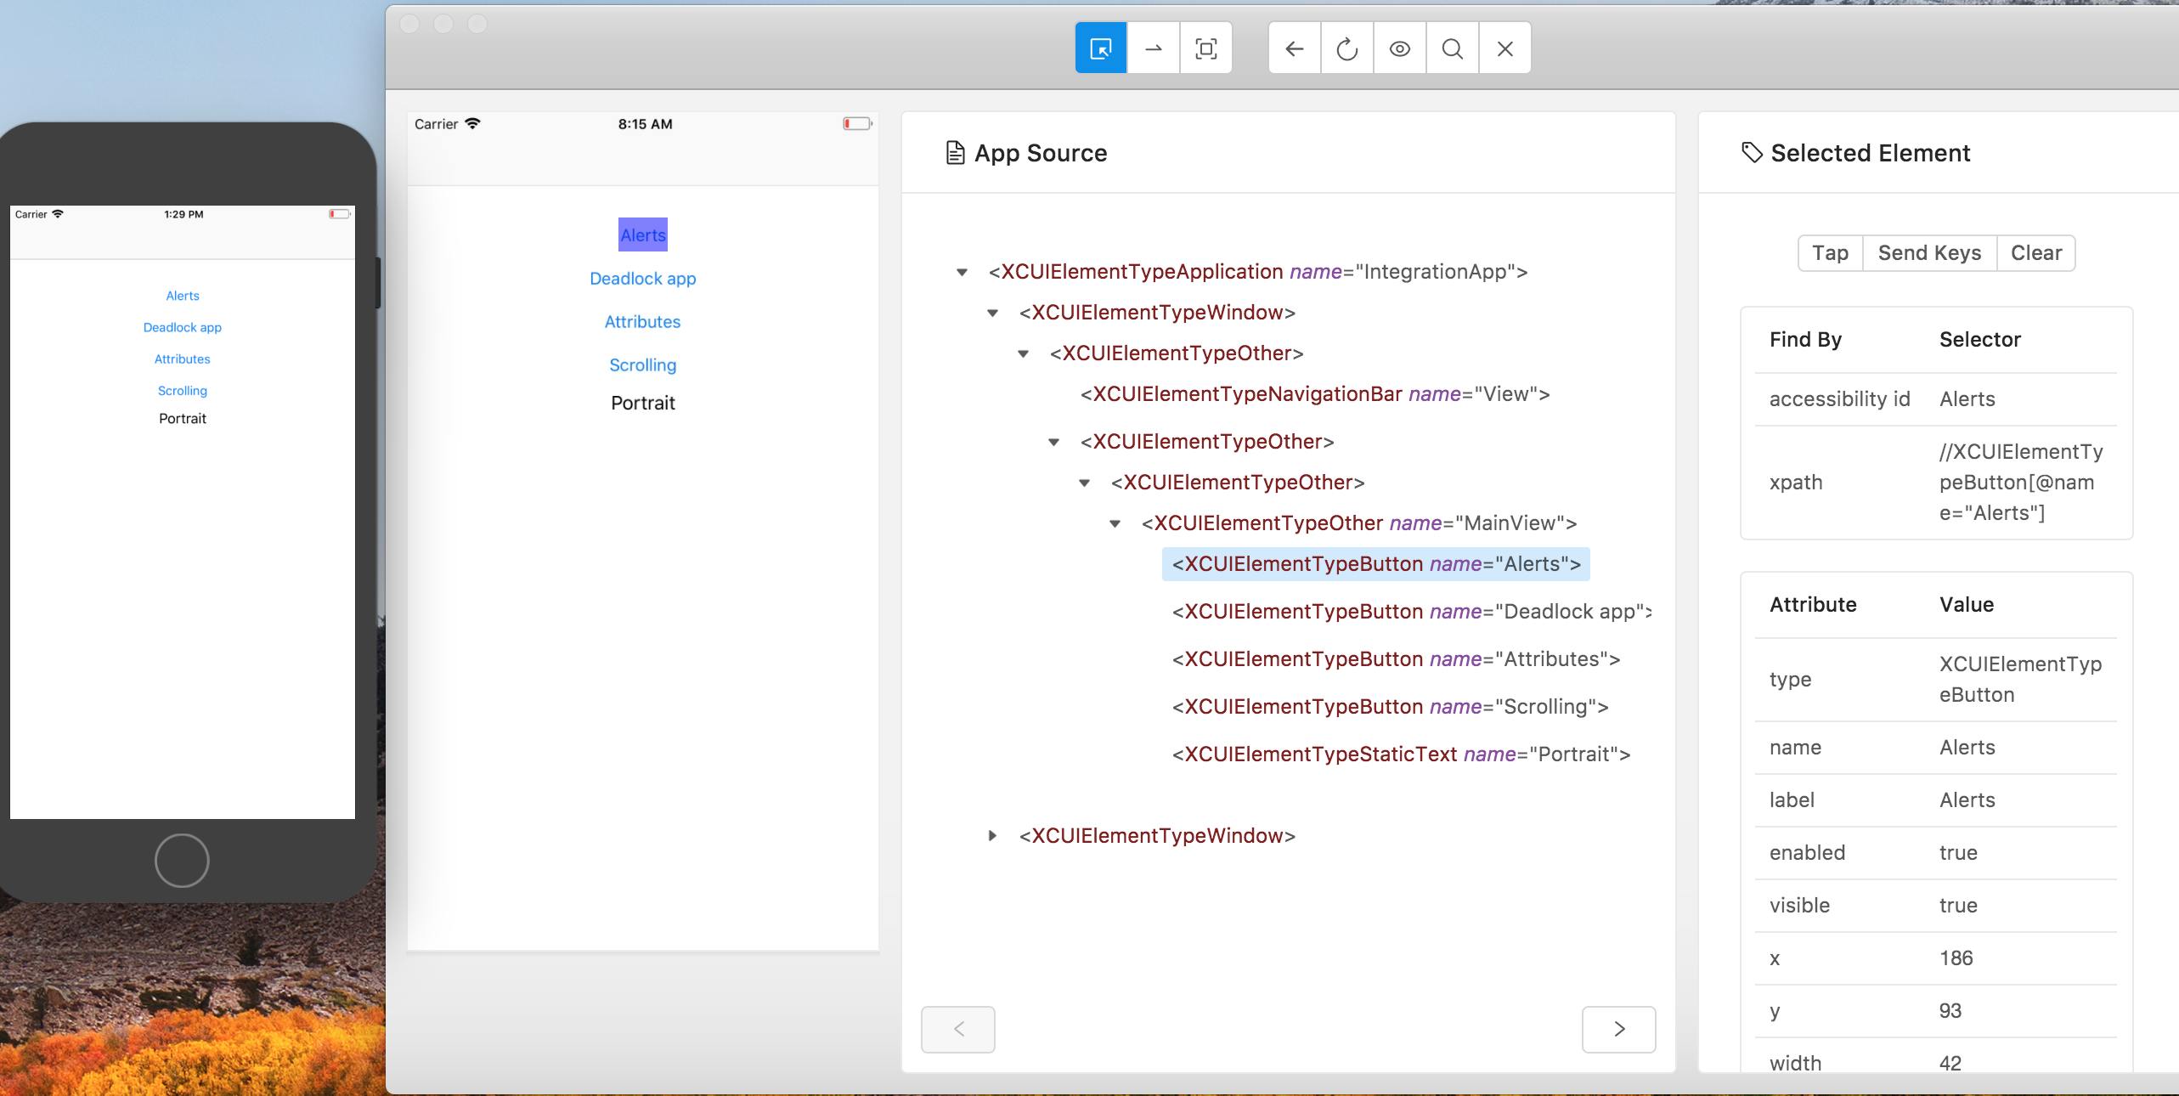Open Search for element magnifier
The width and height of the screenshot is (2179, 1096).
(x=1453, y=48)
